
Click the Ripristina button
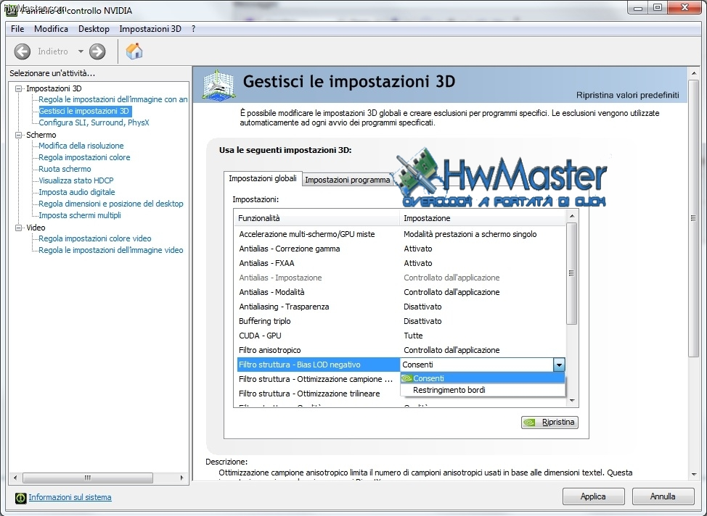coord(549,423)
